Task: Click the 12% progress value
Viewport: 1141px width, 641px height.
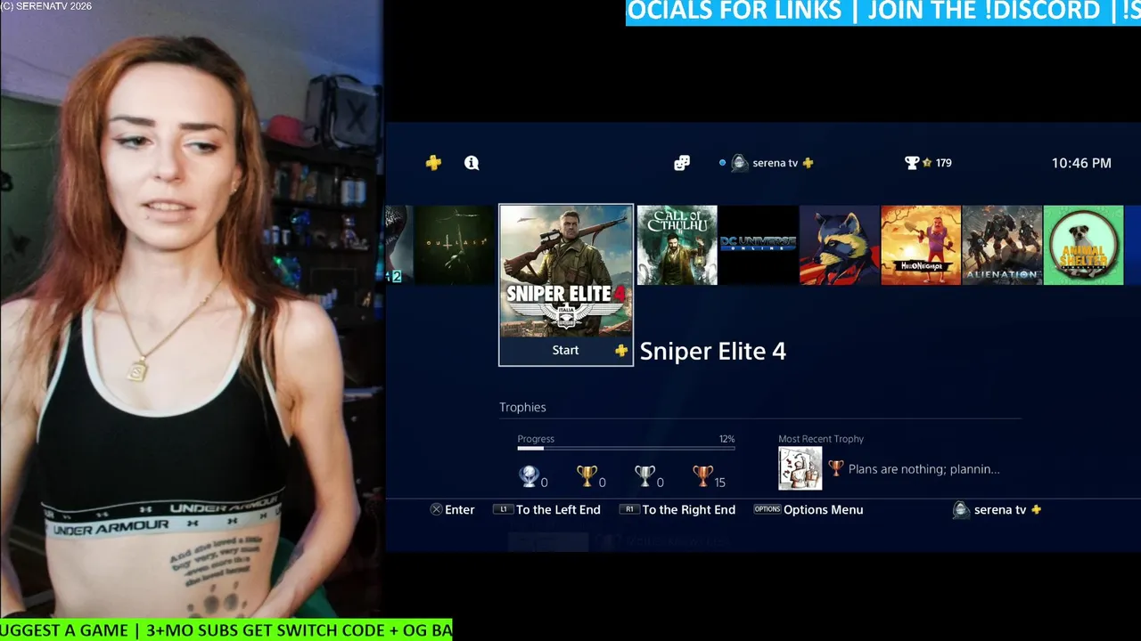Action: (726, 439)
